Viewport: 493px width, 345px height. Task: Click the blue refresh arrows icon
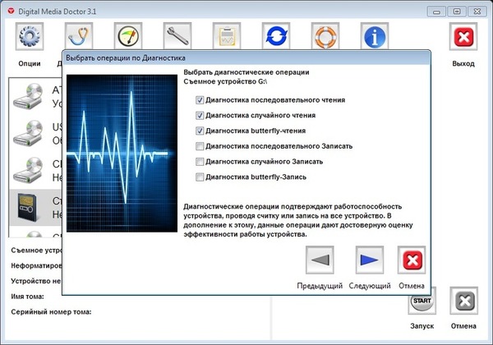tap(276, 36)
